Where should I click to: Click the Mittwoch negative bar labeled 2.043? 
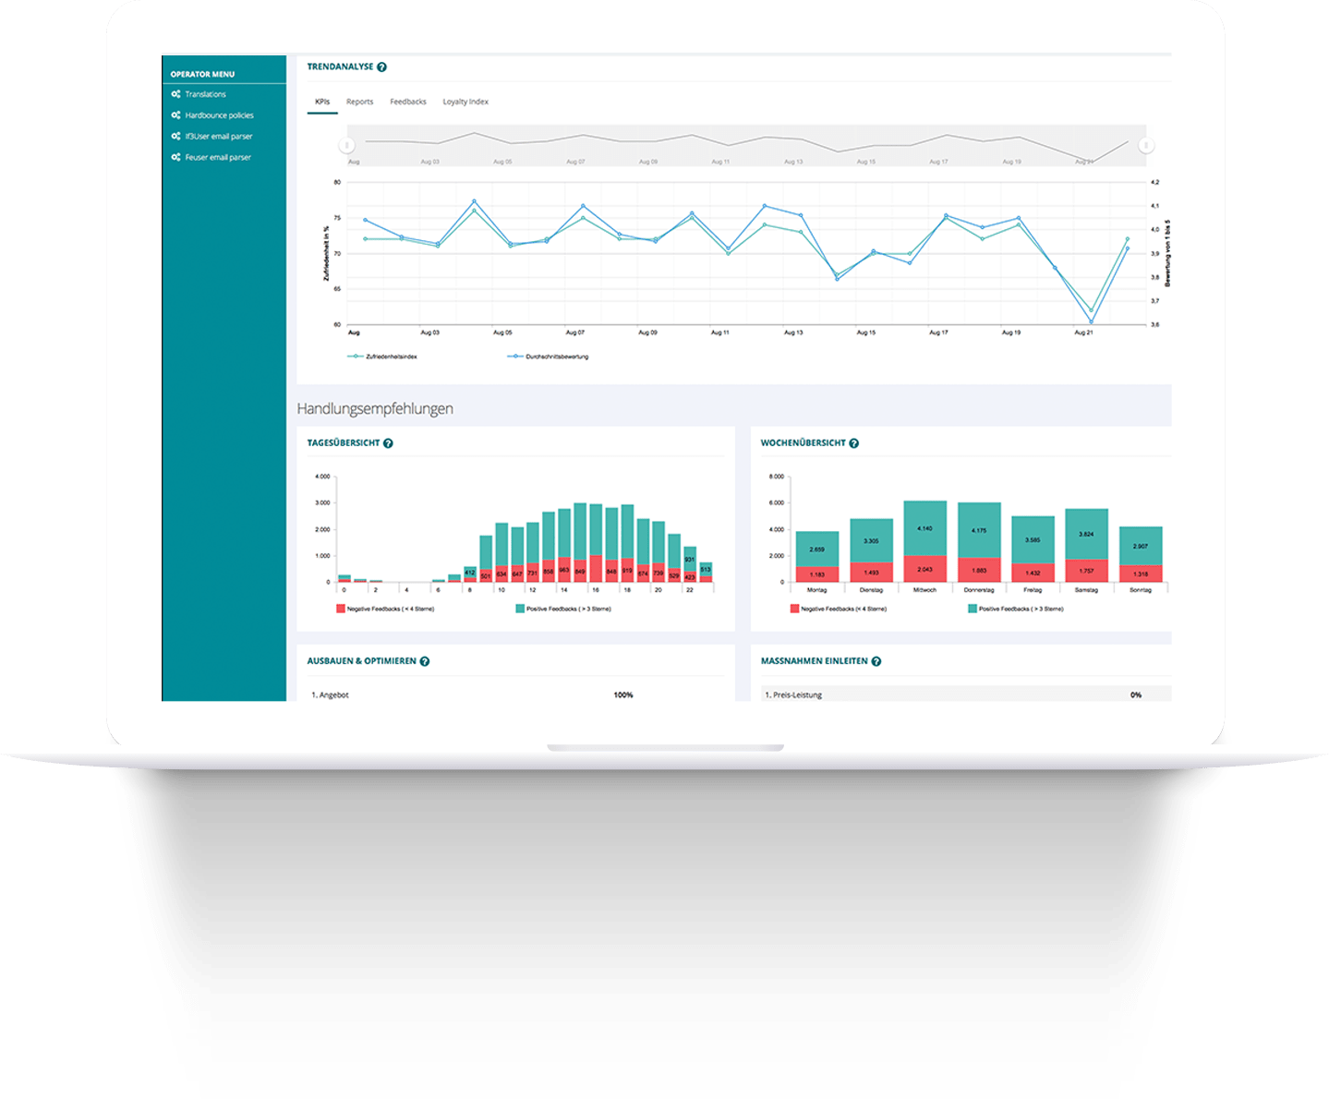(924, 569)
